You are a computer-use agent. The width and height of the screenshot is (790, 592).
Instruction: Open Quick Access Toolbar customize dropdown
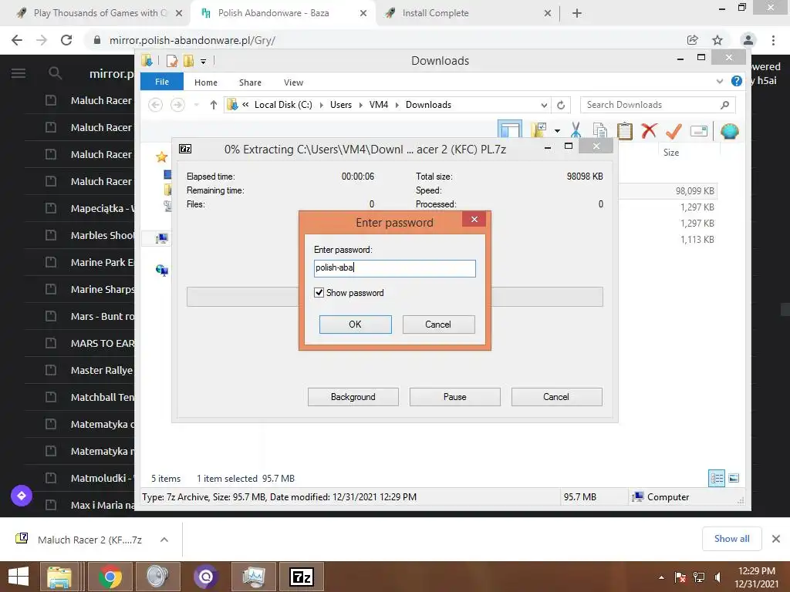click(x=203, y=62)
